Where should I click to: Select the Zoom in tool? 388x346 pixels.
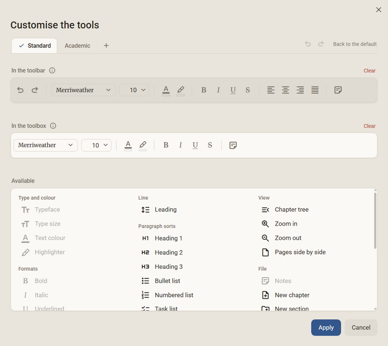pos(279,224)
